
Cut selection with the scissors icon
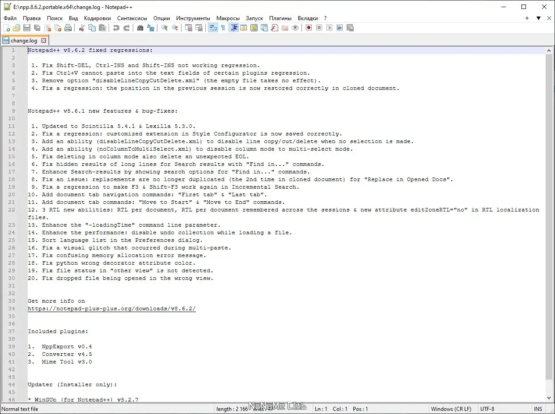pyautogui.click(x=82, y=28)
